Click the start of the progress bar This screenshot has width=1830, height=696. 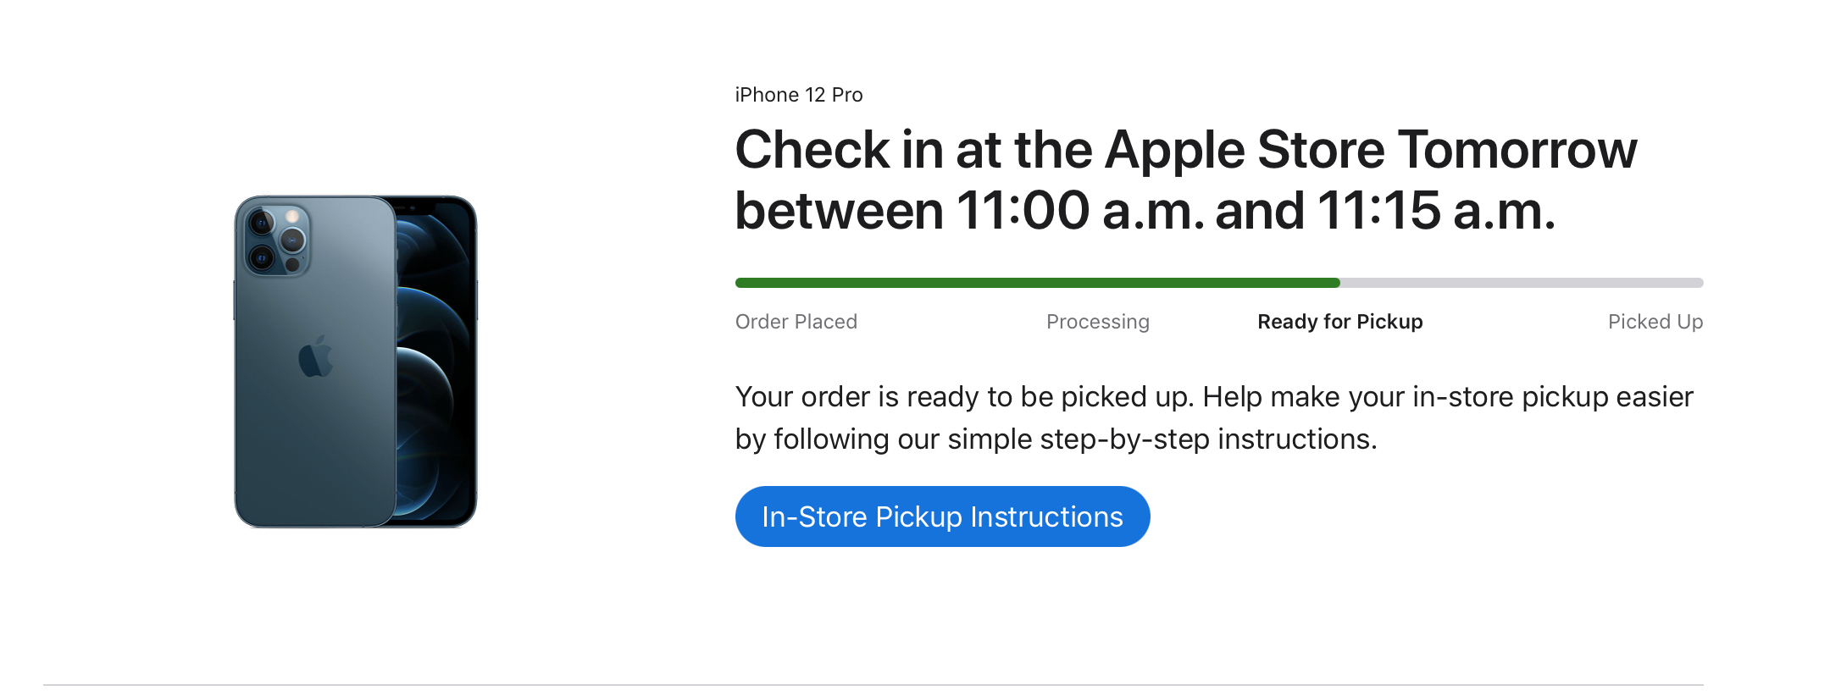point(741,282)
